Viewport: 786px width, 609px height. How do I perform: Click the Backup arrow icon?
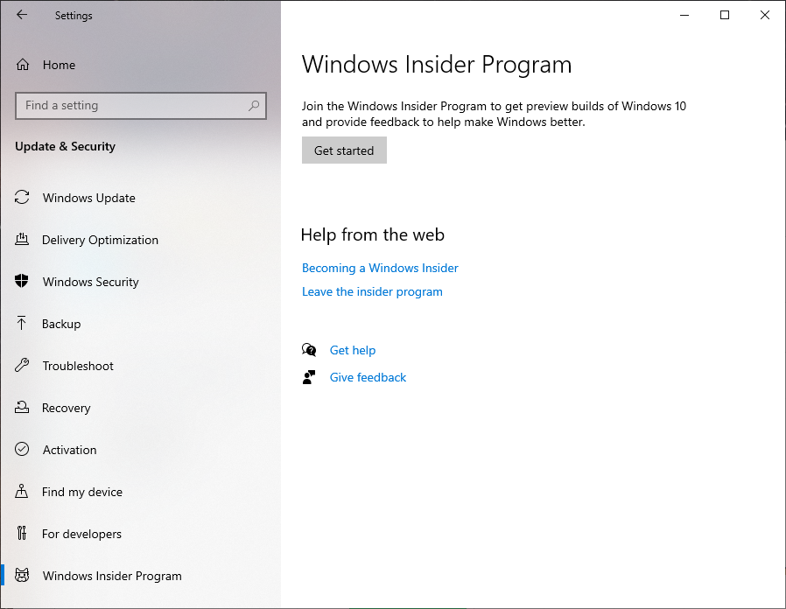[22, 323]
